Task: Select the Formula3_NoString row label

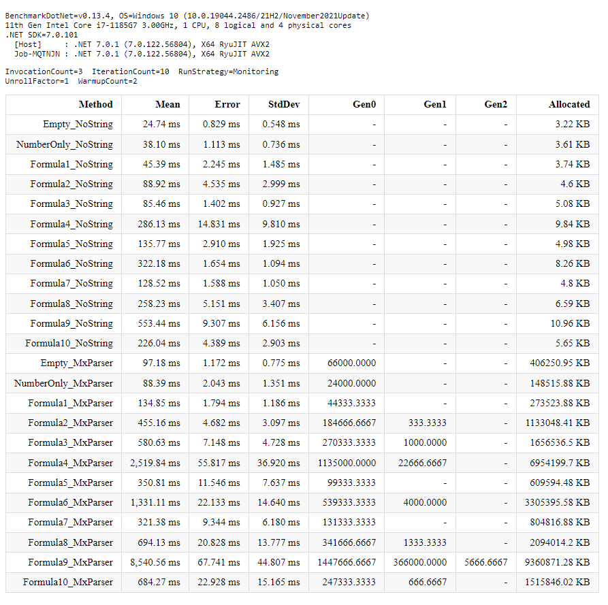Action: click(x=71, y=204)
